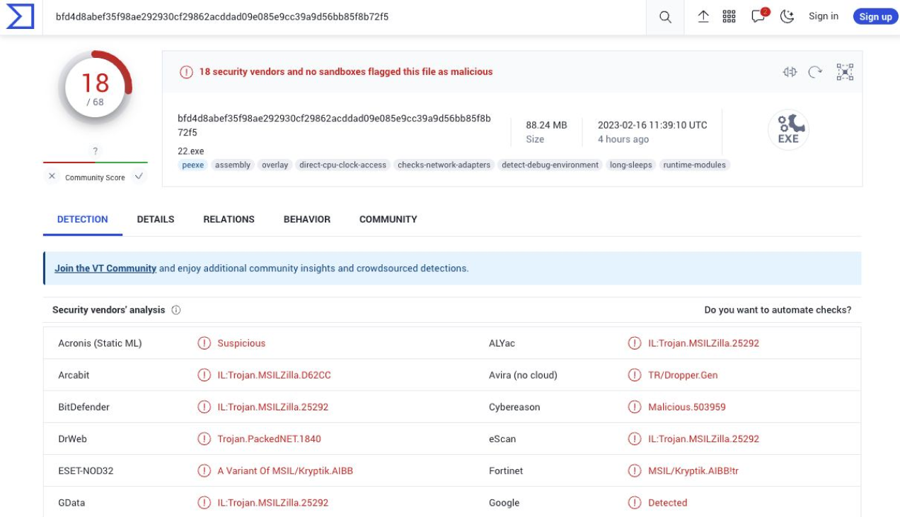Click the reanalyze file icon

(x=815, y=71)
